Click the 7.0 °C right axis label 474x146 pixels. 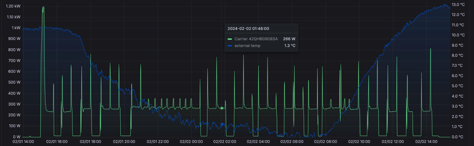pyautogui.click(x=457, y=66)
